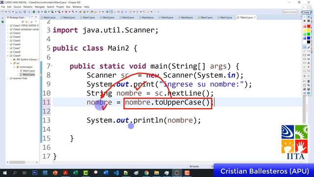Select the green check mark stamp tool

pyautogui.click(x=304, y=67)
